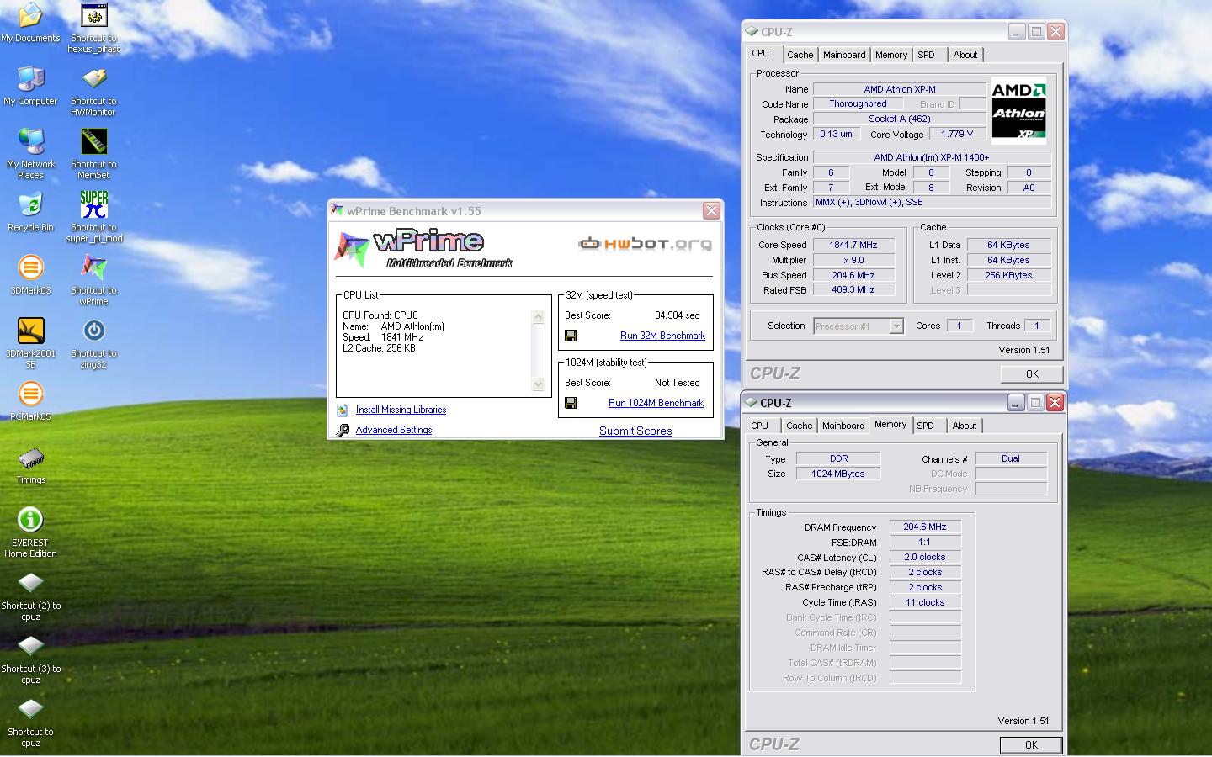Close the wPrime Benchmark window
Screen dimensions: 1212x757
pos(711,211)
